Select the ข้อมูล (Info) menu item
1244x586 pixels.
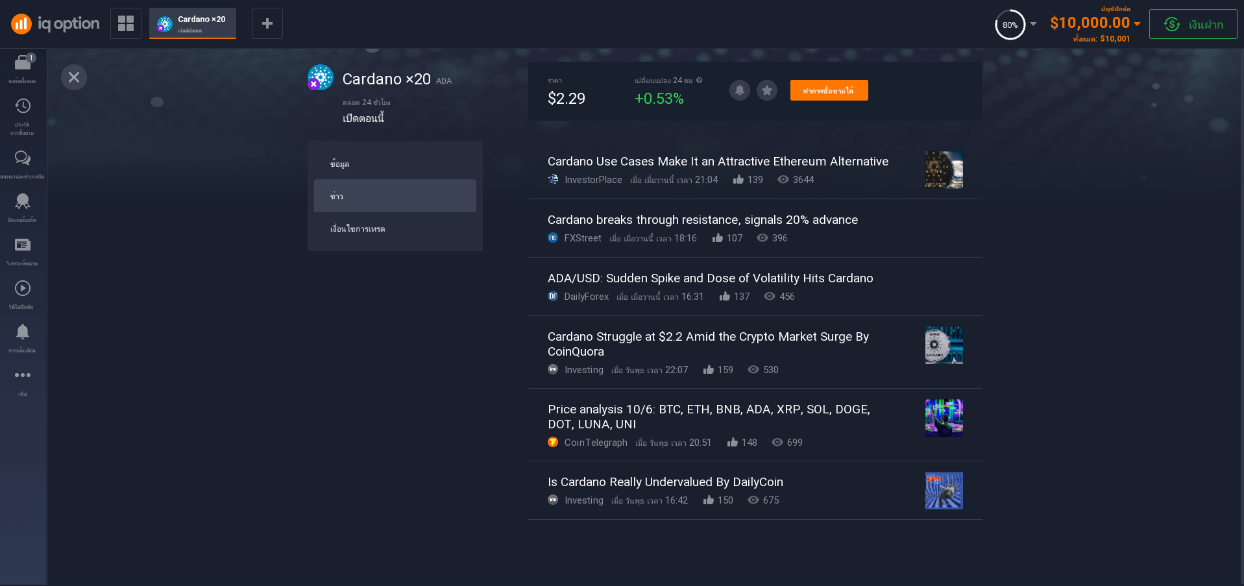[395, 164]
